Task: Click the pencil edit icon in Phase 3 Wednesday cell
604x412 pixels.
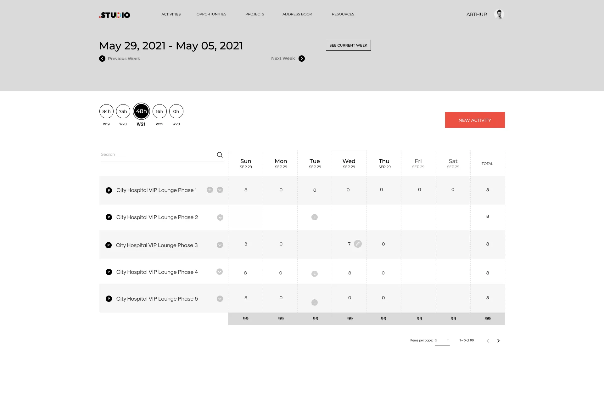Action: [x=358, y=244]
